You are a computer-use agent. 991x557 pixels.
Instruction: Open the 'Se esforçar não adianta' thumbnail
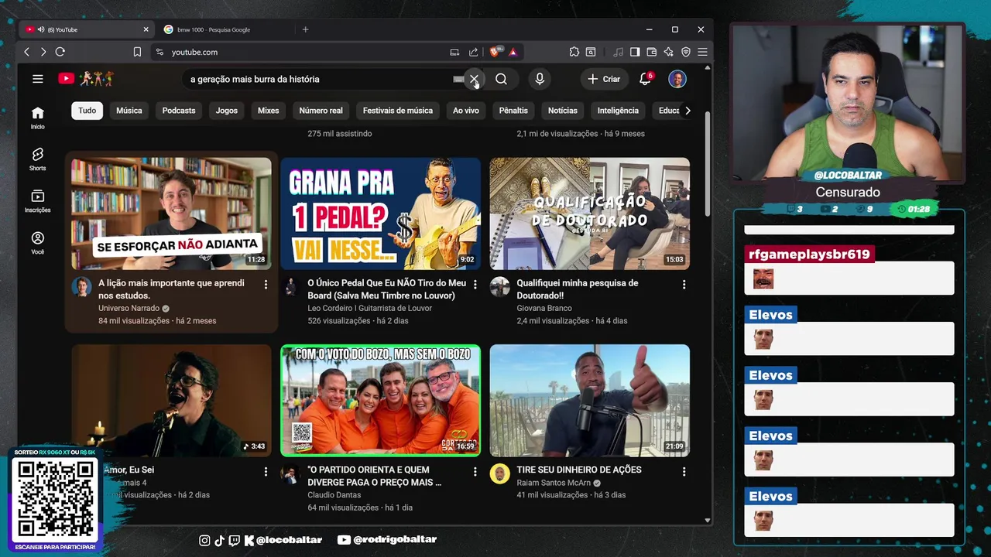(x=171, y=214)
